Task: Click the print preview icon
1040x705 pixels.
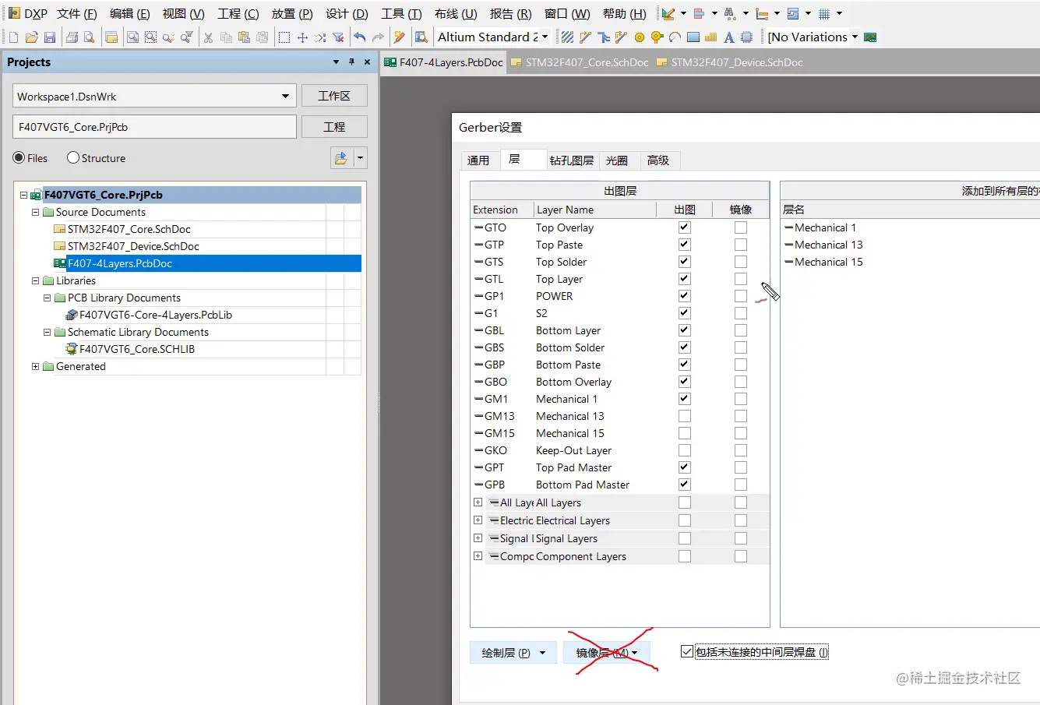Action: click(90, 37)
